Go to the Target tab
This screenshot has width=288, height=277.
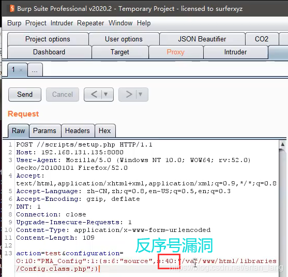[x=120, y=52]
